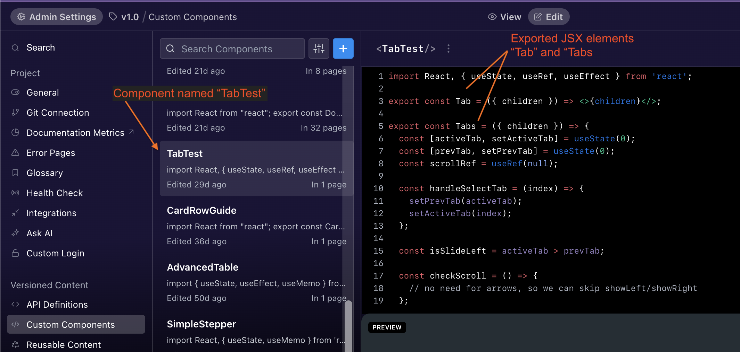The height and width of the screenshot is (352, 740).
Task: Click the Ask AI sparkle icon
Action: coord(15,233)
